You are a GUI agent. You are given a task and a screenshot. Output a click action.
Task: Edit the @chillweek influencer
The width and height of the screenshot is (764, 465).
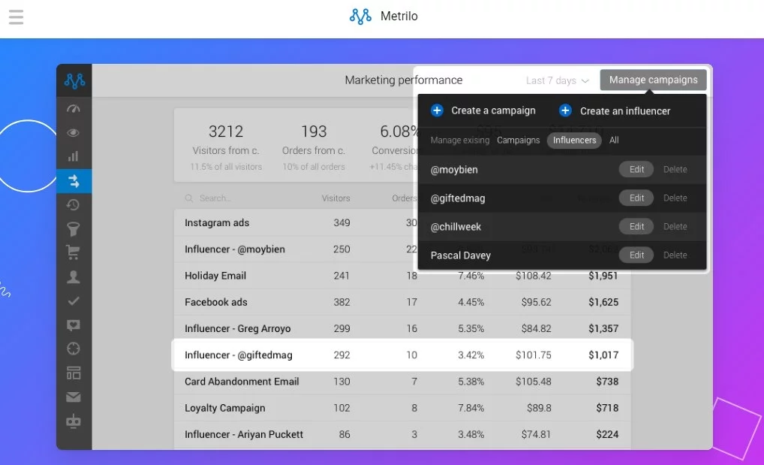pos(636,226)
